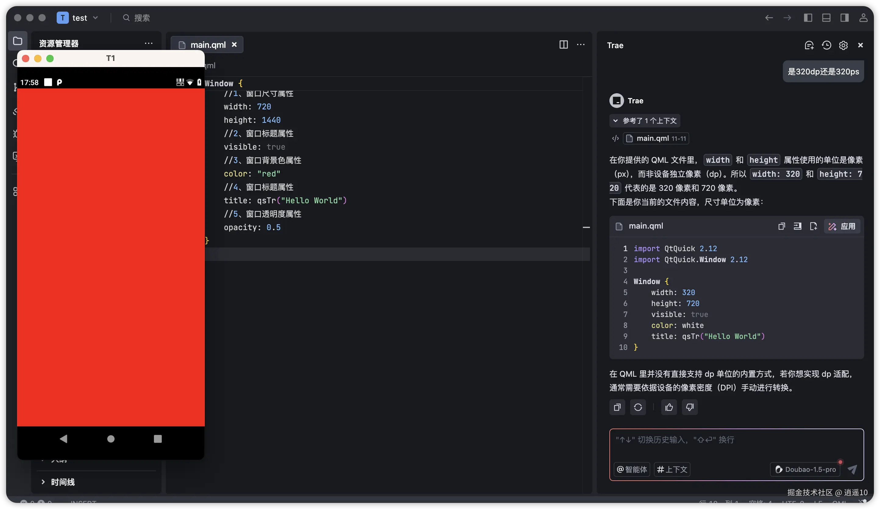Image resolution: width=880 pixels, height=509 pixels.
Task: Collapse the 参考了 1 个上下文 section
Action: pyautogui.click(x=644, y=120)
